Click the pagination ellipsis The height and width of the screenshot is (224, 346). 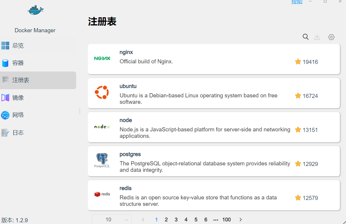pyautogui.click(x=216, y=220)
